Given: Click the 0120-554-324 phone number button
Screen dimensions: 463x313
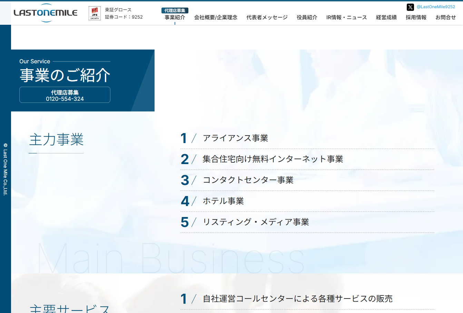Looking at the screenshot, I should [x=65, y=95].
